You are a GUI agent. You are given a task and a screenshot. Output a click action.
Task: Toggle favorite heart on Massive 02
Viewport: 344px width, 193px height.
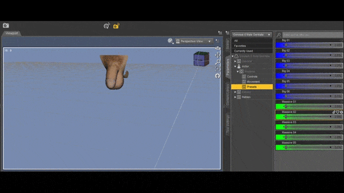[x=338, y=112]
